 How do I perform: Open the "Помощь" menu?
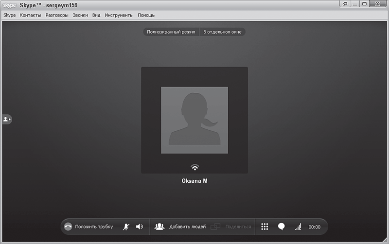coord(146,15)
